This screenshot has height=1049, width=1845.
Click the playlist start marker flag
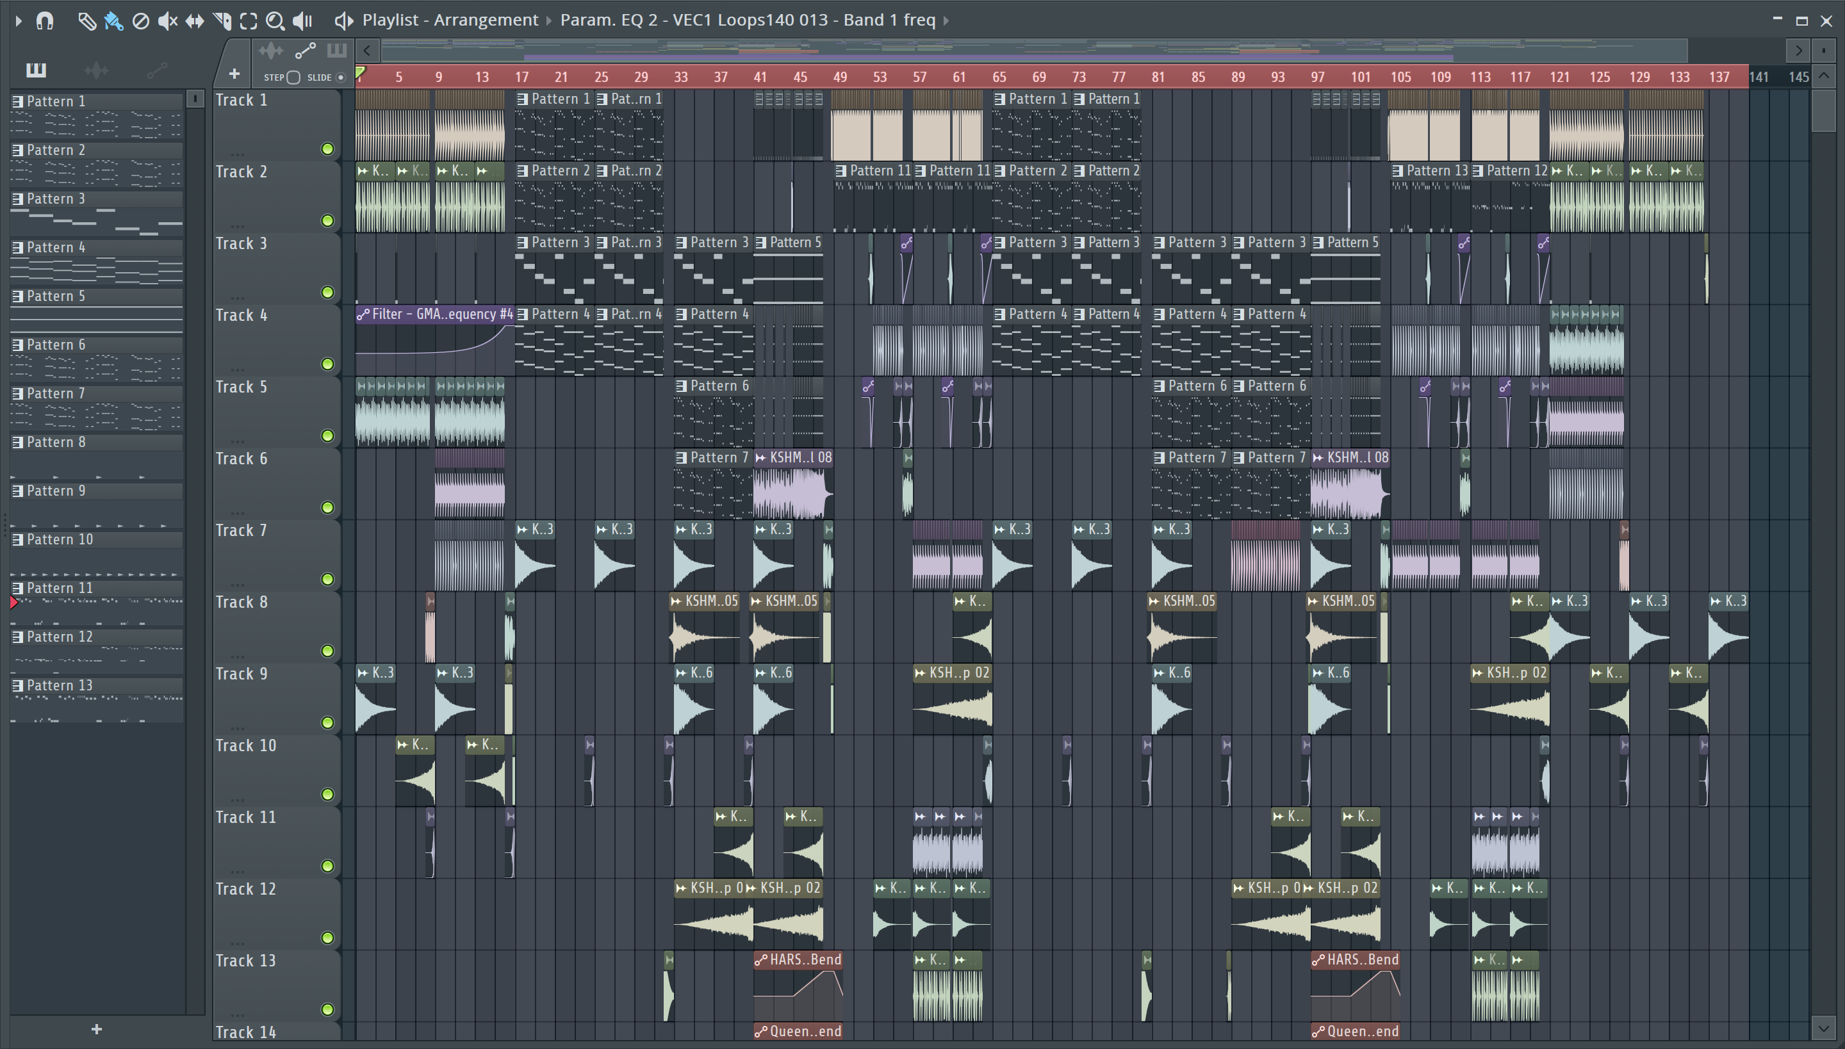(x=361, y=72)
